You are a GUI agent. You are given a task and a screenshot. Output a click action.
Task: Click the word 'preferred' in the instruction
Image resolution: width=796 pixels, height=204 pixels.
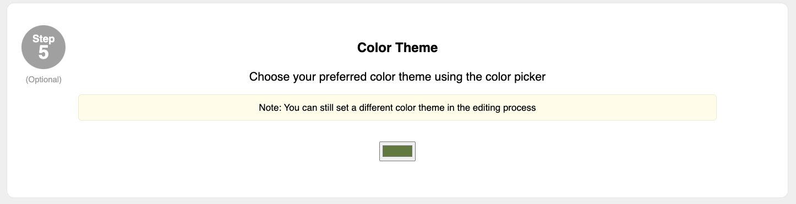tap(340, 77)
